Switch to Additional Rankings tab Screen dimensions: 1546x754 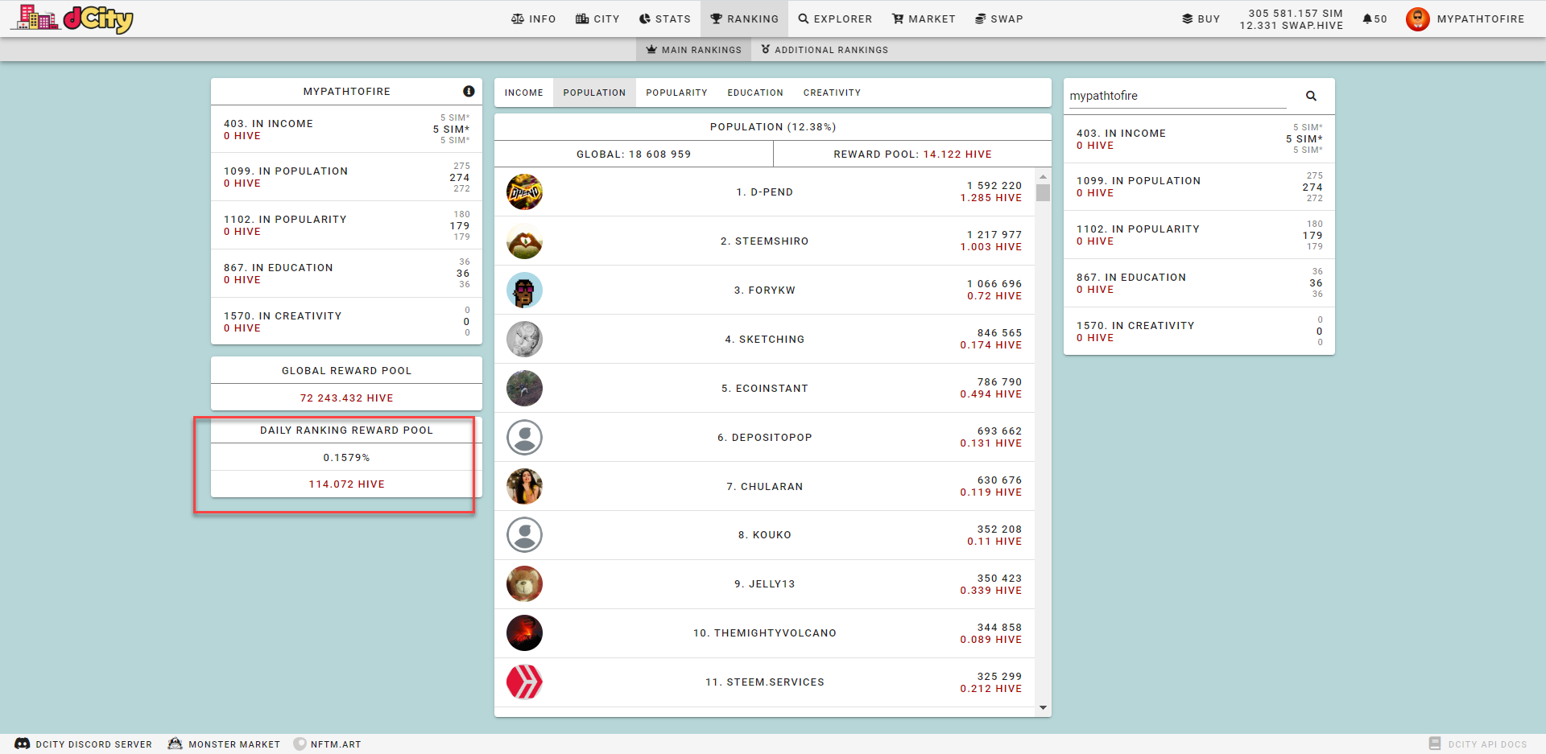point(825,50)
